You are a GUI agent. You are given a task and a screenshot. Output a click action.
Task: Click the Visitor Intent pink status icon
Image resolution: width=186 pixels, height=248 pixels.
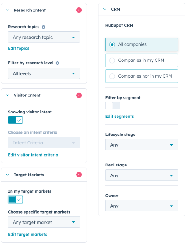pos(79,95)
